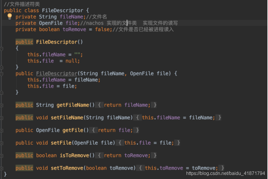This screenshot has width=268, height=179.
Task: Click folded block '{ this.toRemove = toRemove; }'
Action: coord(180,168)
